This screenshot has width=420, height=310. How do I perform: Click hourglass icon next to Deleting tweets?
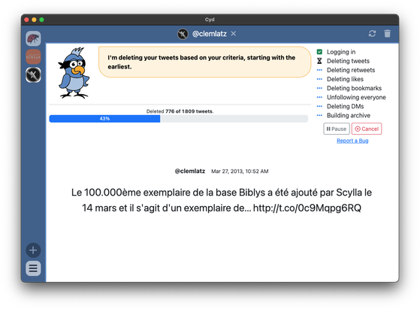tap(319, 61)
